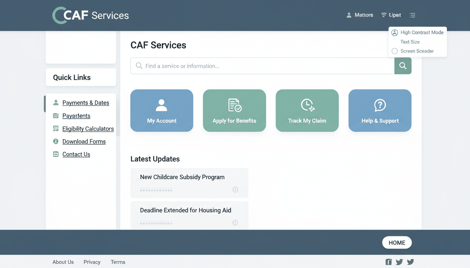Click the HOME button

point(397,243)
